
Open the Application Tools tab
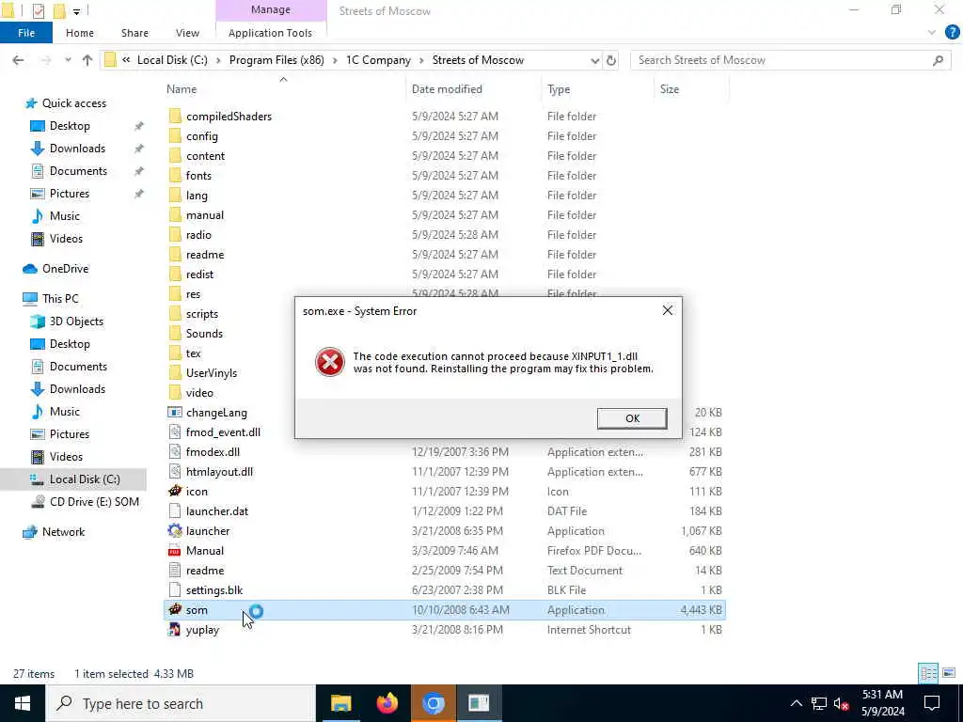coord(270,33)
